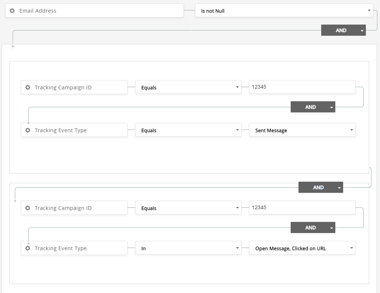This screenshot has width=380, height=293.
Task: Open Equals dropdown in first group's Campaign ID row
Action: tap(188, 87)
